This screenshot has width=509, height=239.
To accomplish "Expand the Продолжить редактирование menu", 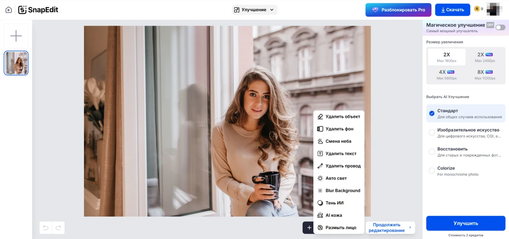I will pyautogui.click(x=390, y=228).
